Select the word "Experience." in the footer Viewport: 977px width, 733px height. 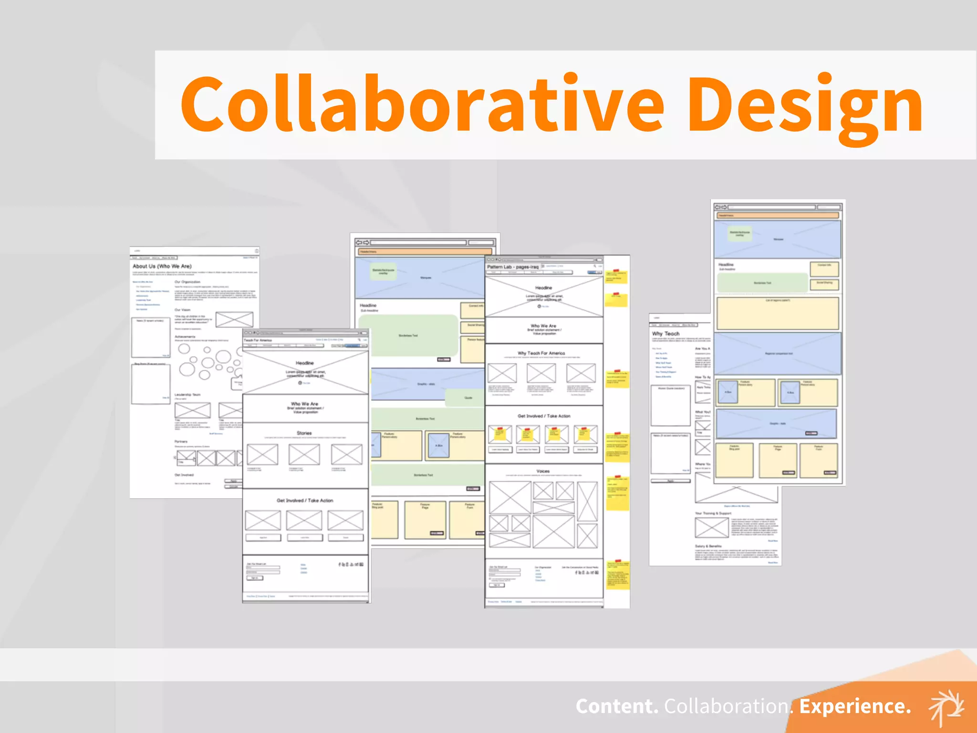pos(855,706)
